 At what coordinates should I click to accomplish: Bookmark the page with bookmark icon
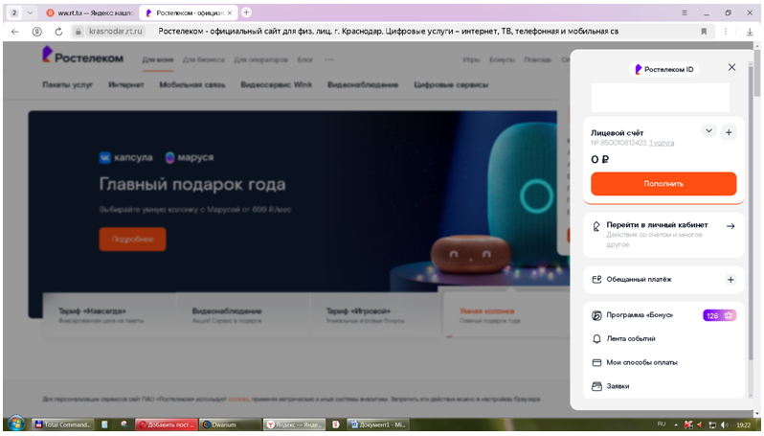(704, 32)
